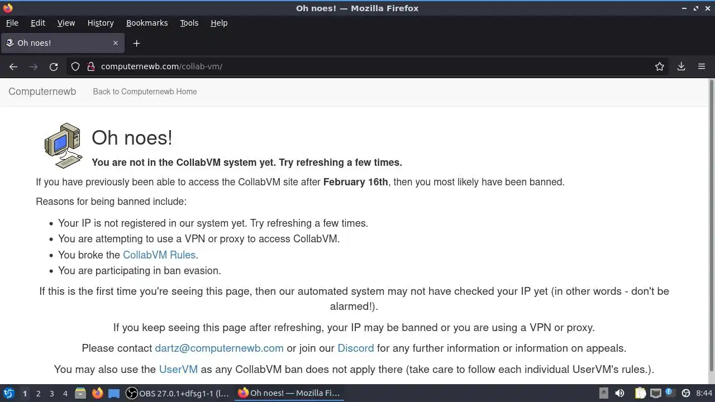Viewport: 715px width, 402px height.
Task: Open the update notifier tray icon
Action: [x=670, y=393]
